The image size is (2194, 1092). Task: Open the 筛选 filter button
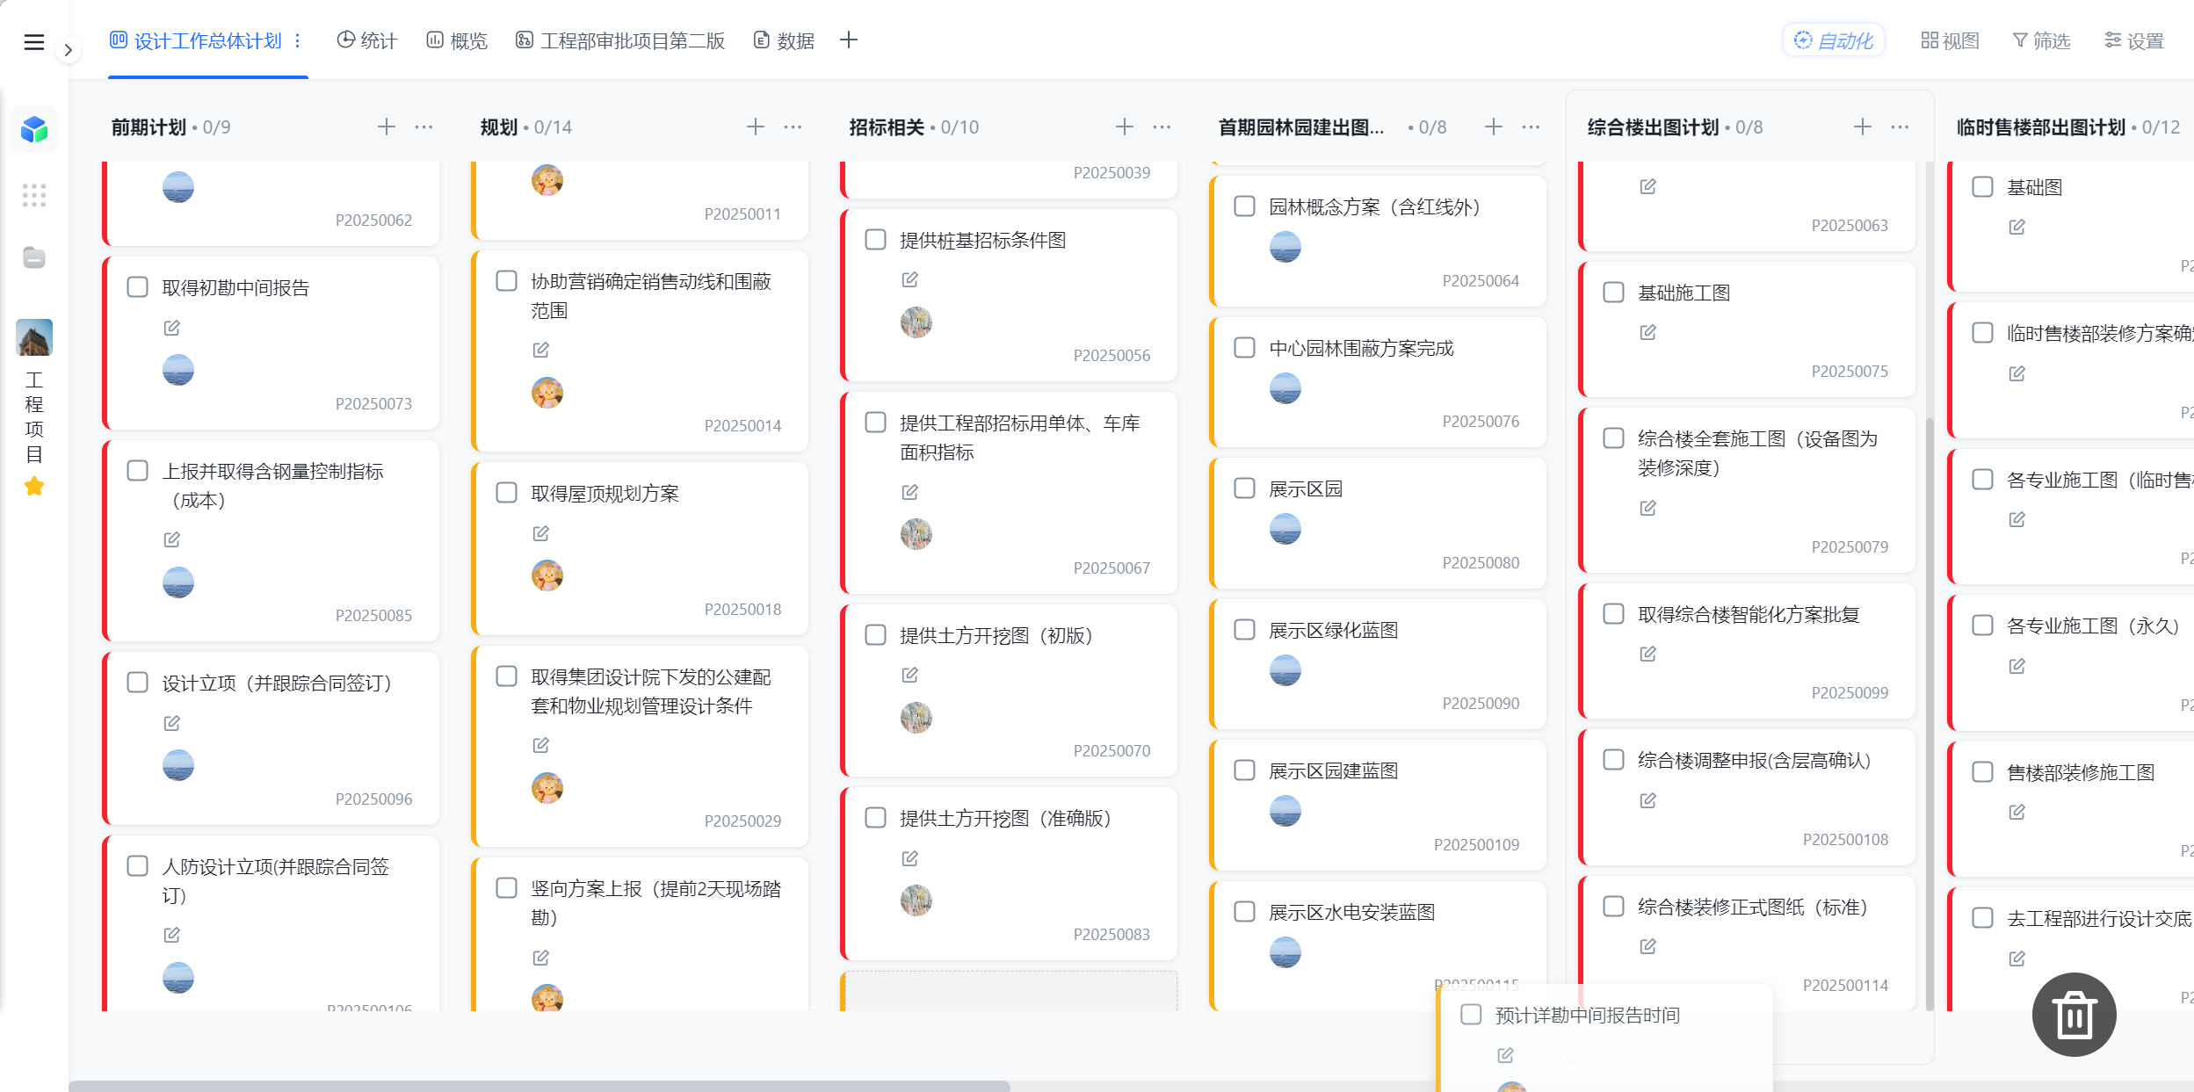tap(2042, 40)
